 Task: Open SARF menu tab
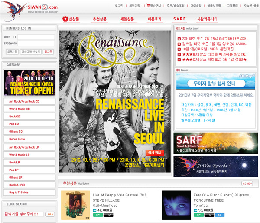pyautogui.click(x=179, y=19)
